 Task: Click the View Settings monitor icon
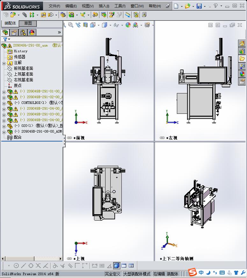[147, 25]
